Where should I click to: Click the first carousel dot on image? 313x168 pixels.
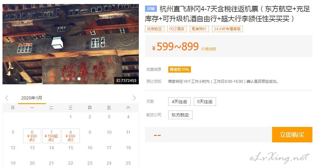click(62, 79)
